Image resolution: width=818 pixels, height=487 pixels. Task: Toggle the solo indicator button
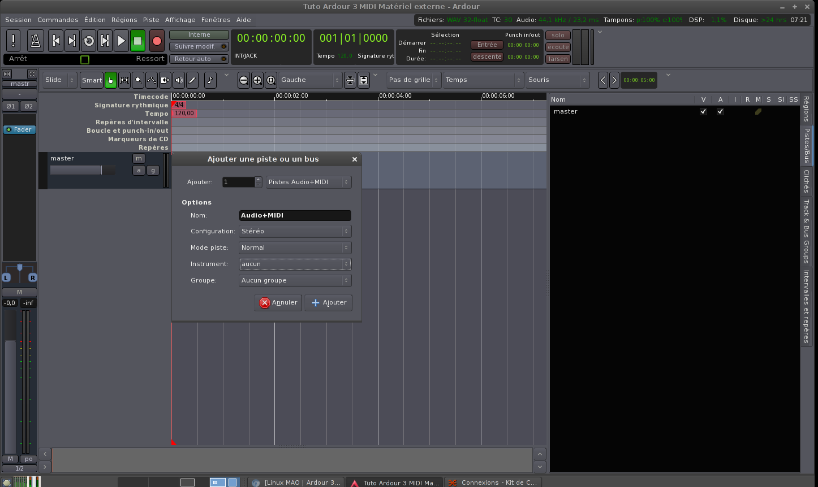558,35
